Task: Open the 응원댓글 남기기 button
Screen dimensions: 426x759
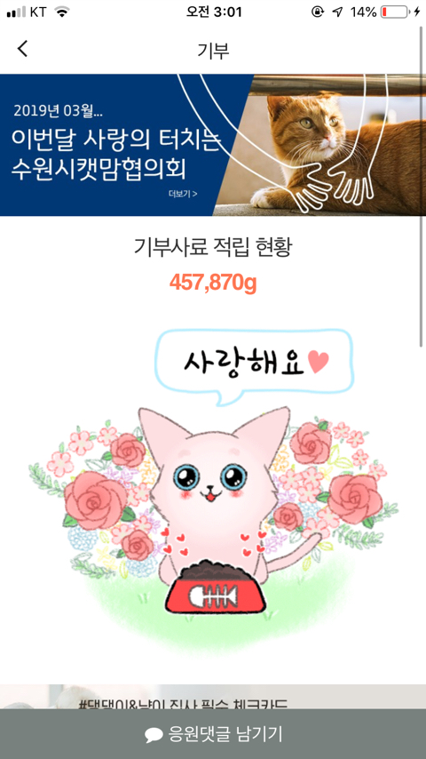Action: 213,734
